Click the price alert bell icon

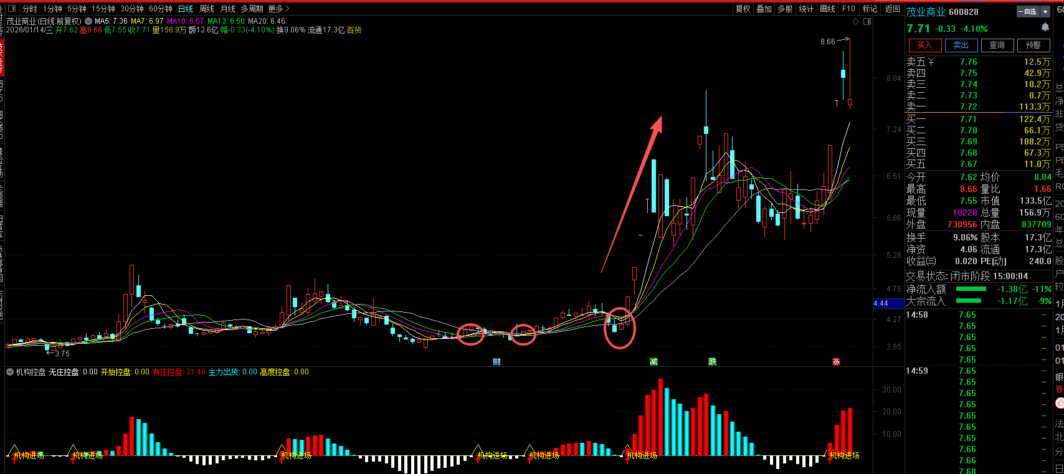[x=1045, y=27]
